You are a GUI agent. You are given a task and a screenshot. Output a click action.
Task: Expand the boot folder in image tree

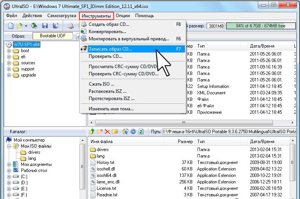pos(9,51)
